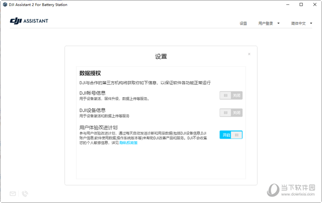The width and height of the screenshot is (322, 203).
Task: Click the 数据授权 heading
Action: (90, 73)
